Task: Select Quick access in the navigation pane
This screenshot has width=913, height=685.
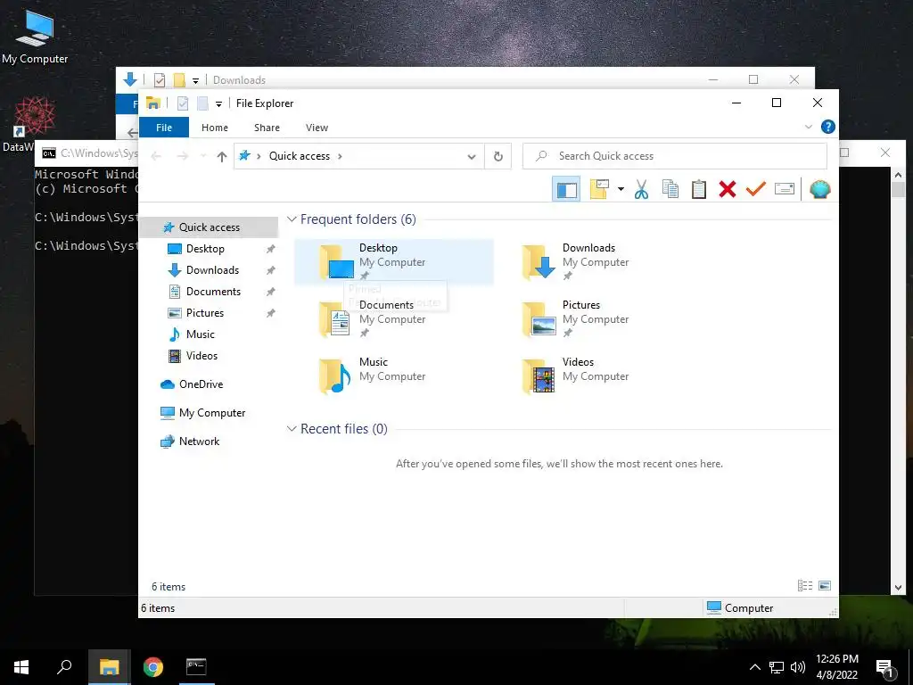Action: coord(209,227)
